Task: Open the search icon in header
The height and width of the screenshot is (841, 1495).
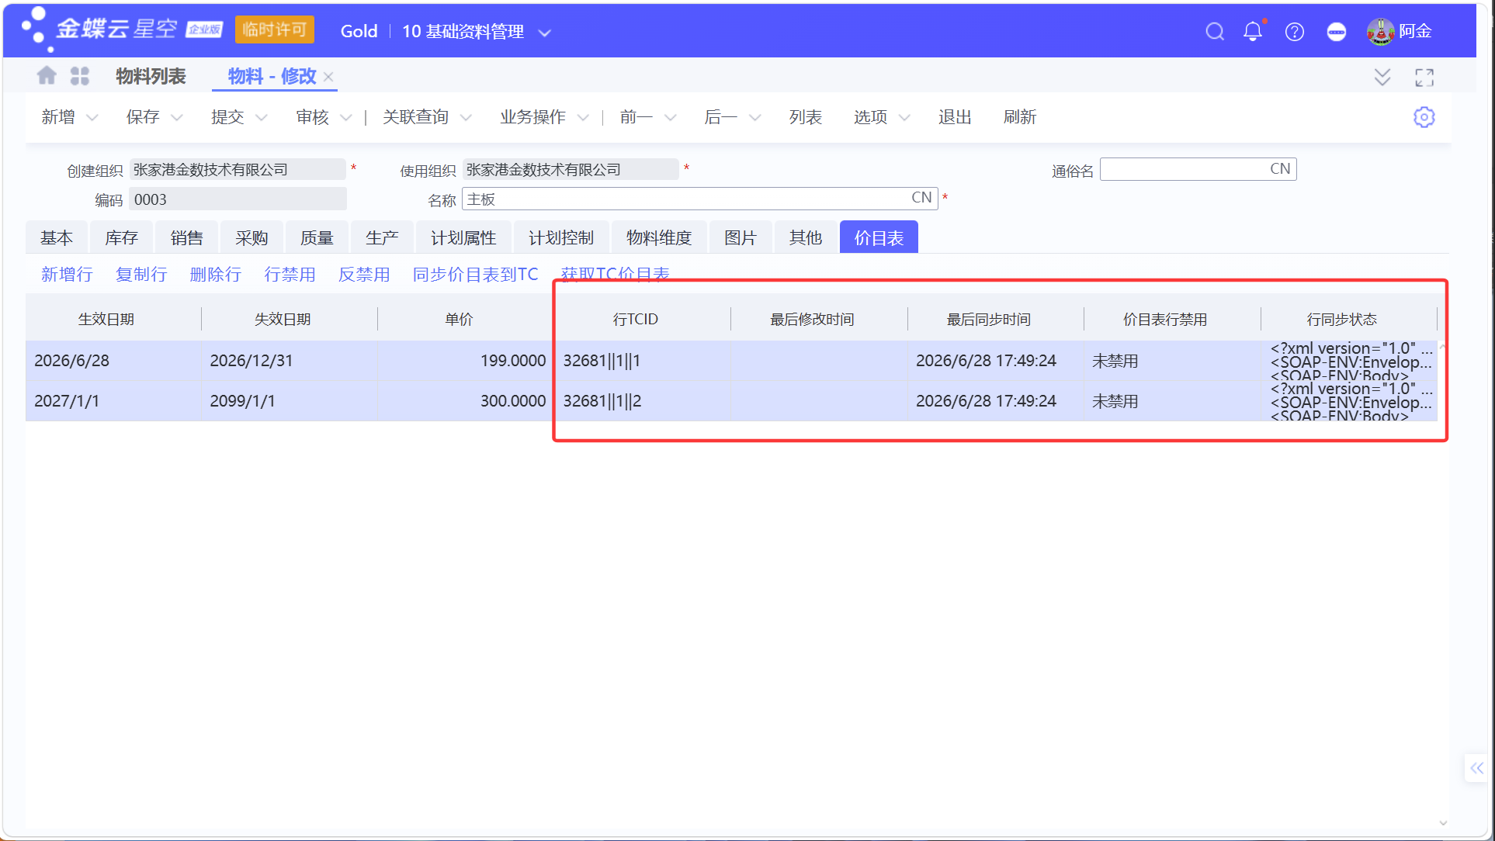Action: (x=1215, y=32)
